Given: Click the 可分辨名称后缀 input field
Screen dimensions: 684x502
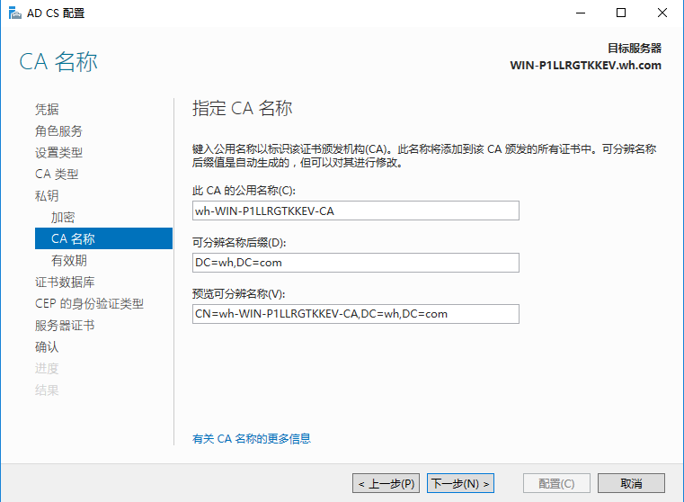Looking at the screenshot, I should click(356, 262).
